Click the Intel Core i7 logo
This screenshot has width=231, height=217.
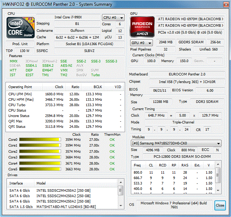[x=21, y=27]
